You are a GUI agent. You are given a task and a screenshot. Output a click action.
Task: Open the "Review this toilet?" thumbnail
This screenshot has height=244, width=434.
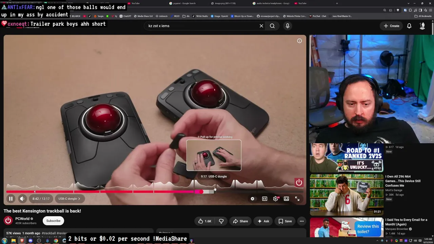347,227
